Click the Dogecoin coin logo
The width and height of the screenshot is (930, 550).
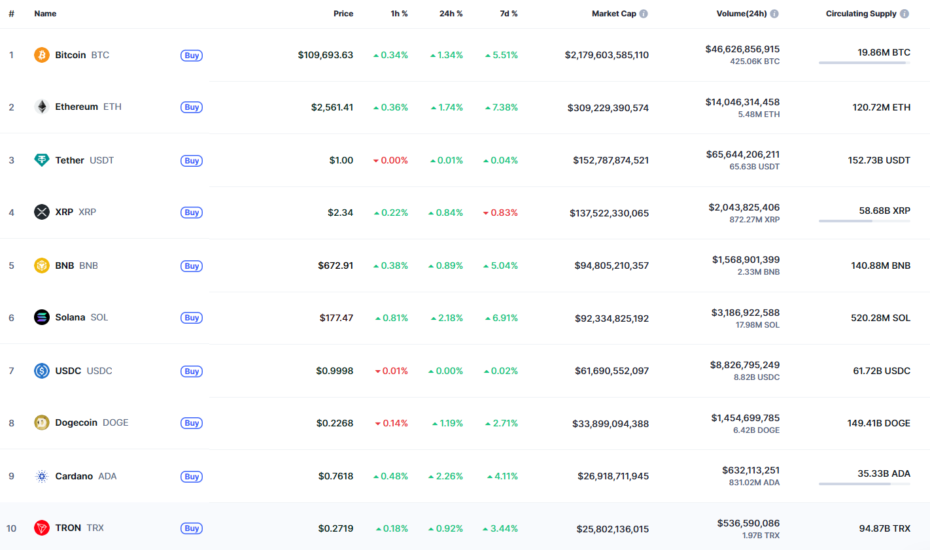point(42,422)
